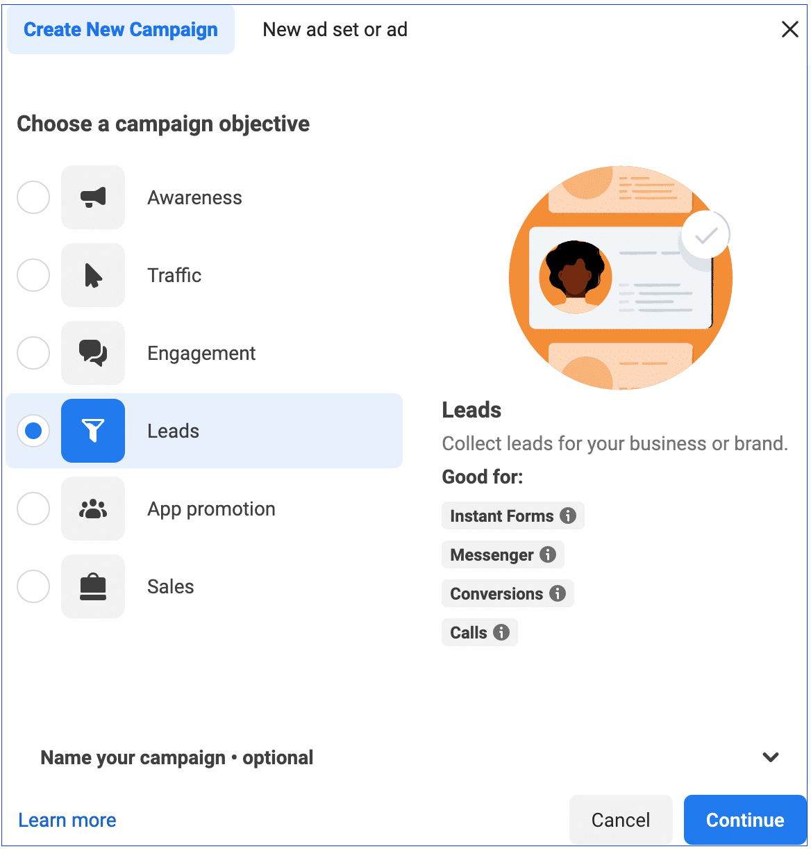811x849 pixels.
Task: Click the Calls tag
Action: pyautogui.click(x=479, y=632)
